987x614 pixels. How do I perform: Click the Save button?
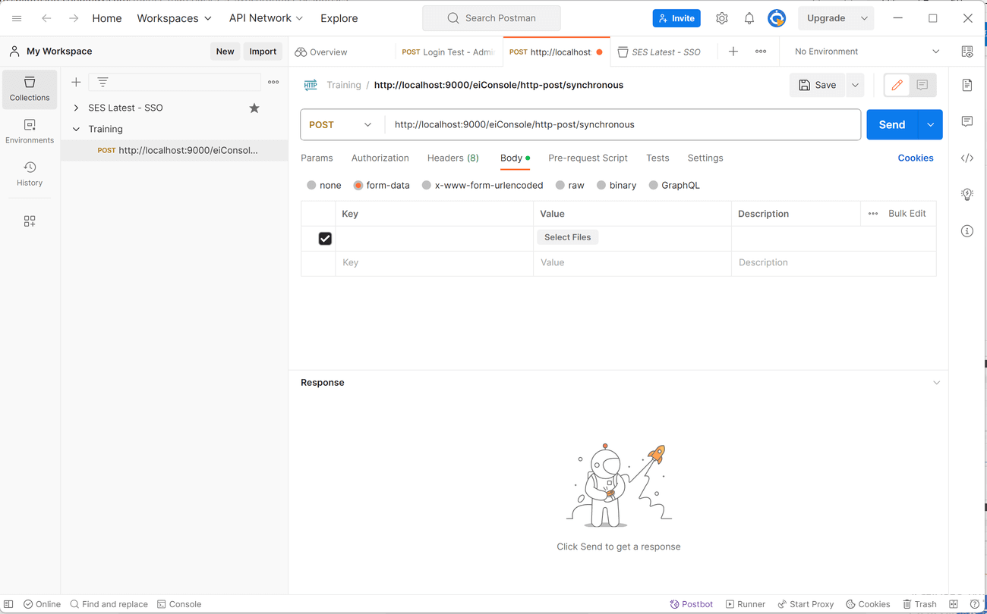click(817, 85)
